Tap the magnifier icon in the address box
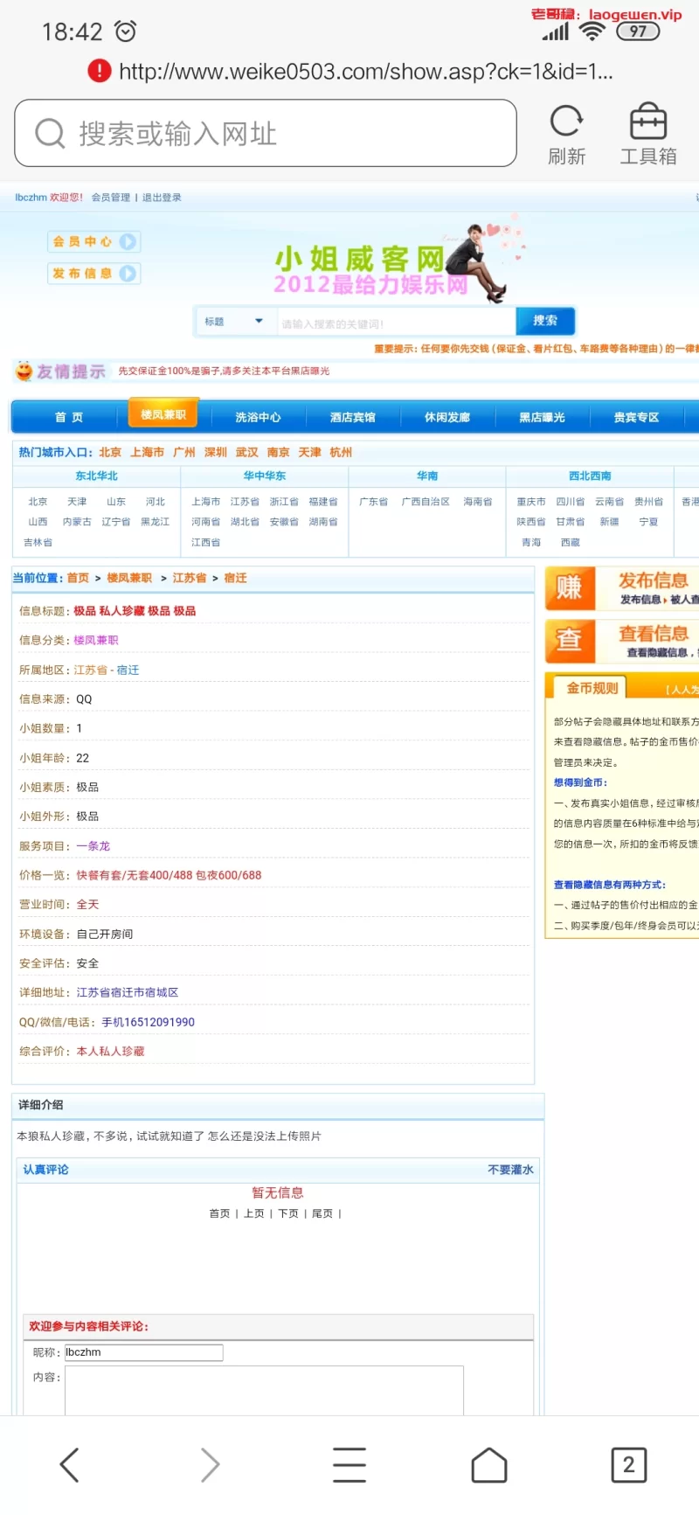The height and width of the screenshot is (1515, 699). coord(50,134)
